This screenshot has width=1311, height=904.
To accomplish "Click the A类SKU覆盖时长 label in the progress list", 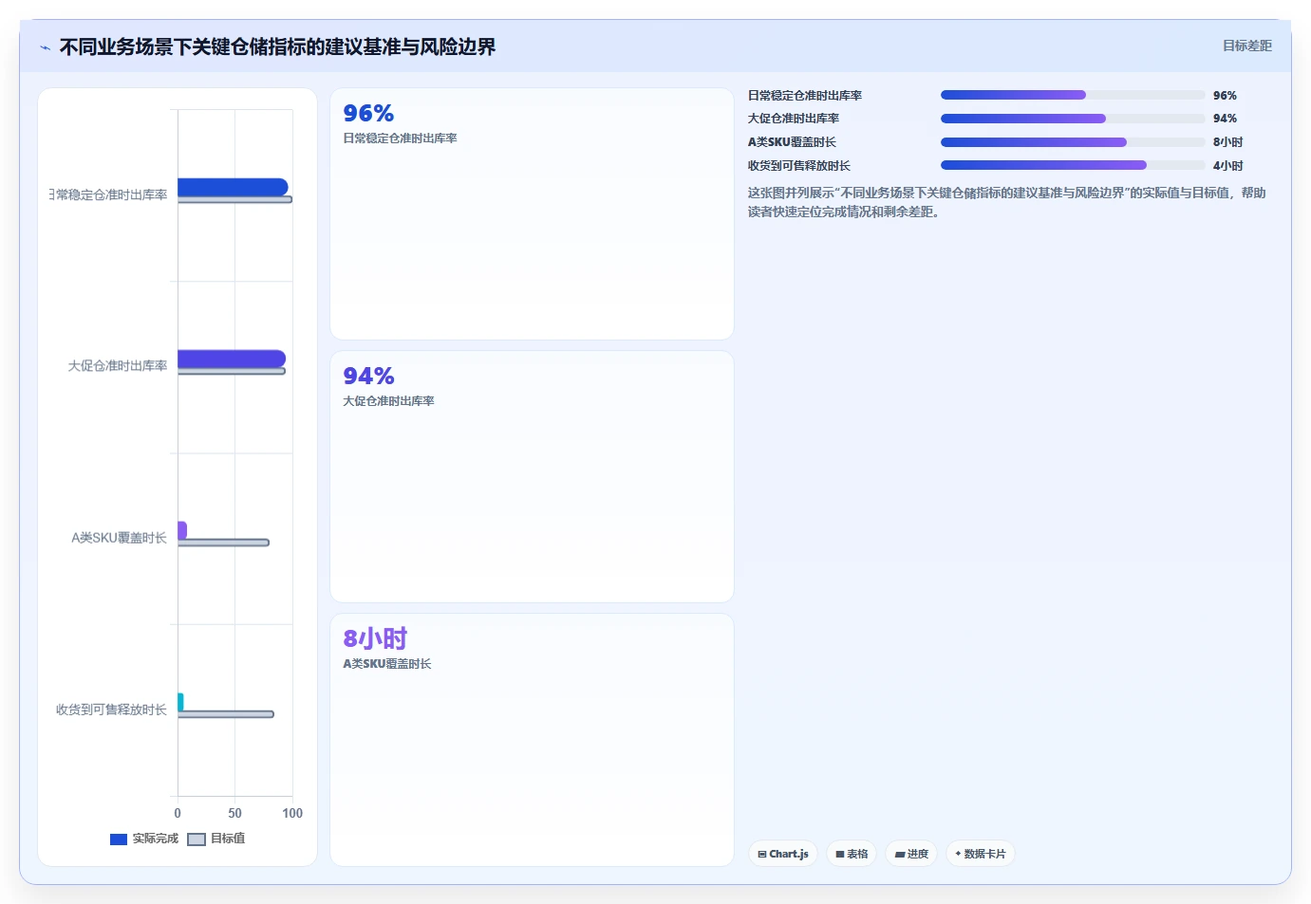I will click(792, 142).
